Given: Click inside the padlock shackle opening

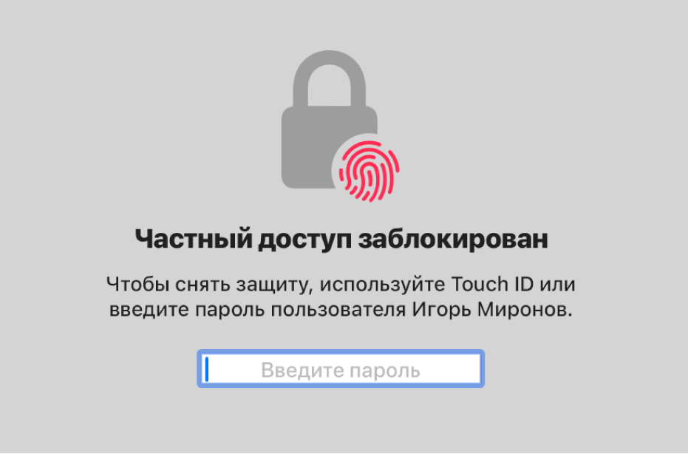Looking at the screenshot, I should (x=329, y=87).
